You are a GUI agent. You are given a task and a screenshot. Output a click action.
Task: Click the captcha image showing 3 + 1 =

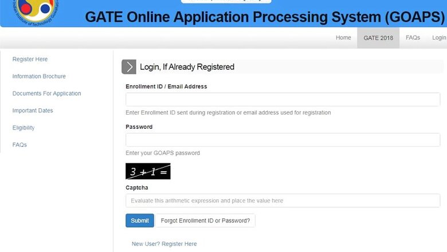(x=148, y=171)
